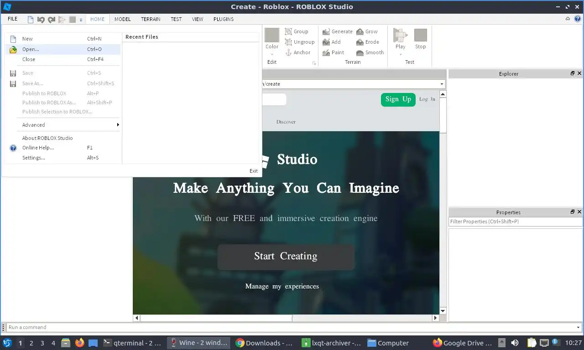Click the Log In link
This screenshot has width=584, height=350.
tap(427, 99)
